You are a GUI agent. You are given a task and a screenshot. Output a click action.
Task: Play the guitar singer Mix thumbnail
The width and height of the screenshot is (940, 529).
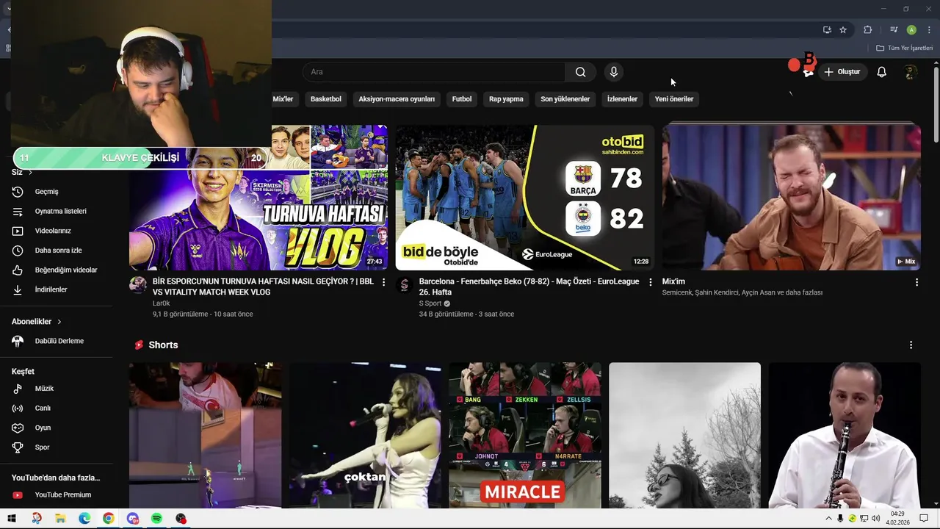click(792, 198)
